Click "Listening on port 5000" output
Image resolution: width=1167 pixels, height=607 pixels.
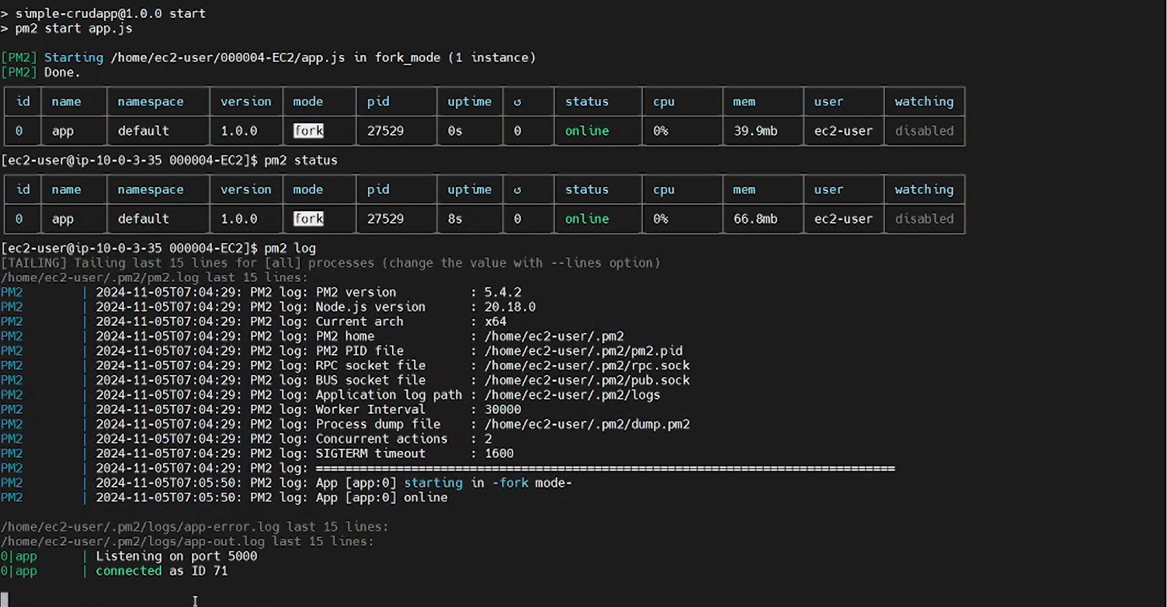[176, 557]
